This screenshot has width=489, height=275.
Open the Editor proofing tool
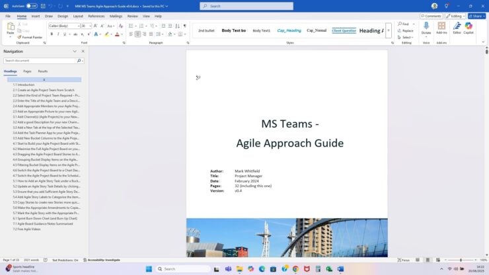[457, 27]
